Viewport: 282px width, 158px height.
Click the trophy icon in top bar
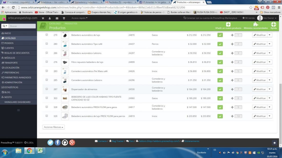[x=64, y=18]
